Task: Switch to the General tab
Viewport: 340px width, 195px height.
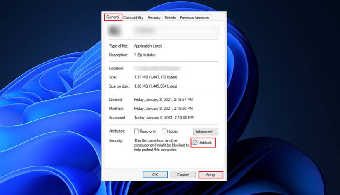Action: coord(113,17)
